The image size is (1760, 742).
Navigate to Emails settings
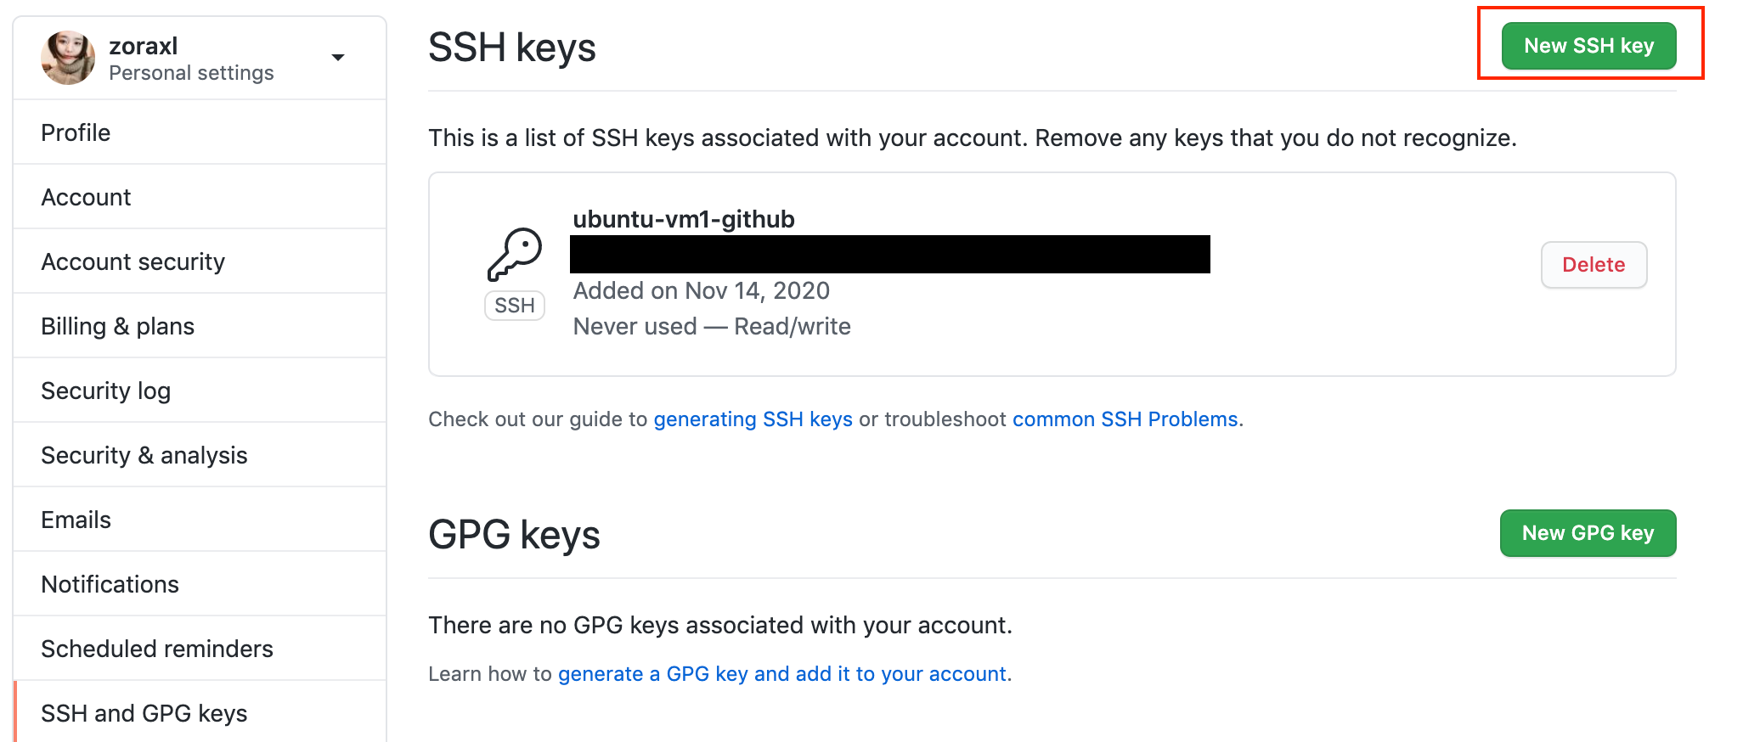[x=200, y=520]
